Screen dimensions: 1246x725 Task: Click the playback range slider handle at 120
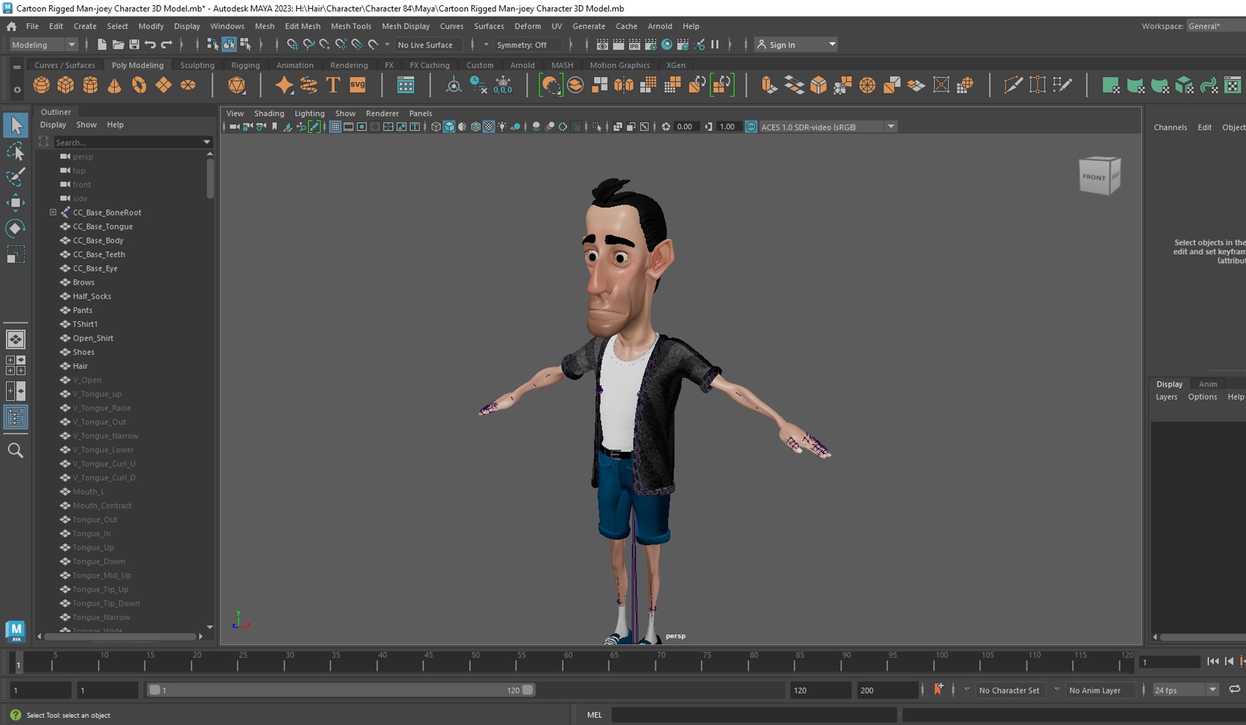tap(528, 689)
